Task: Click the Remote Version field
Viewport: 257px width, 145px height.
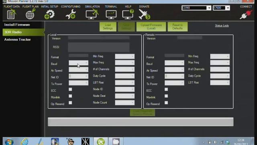Action: (190, 38)
